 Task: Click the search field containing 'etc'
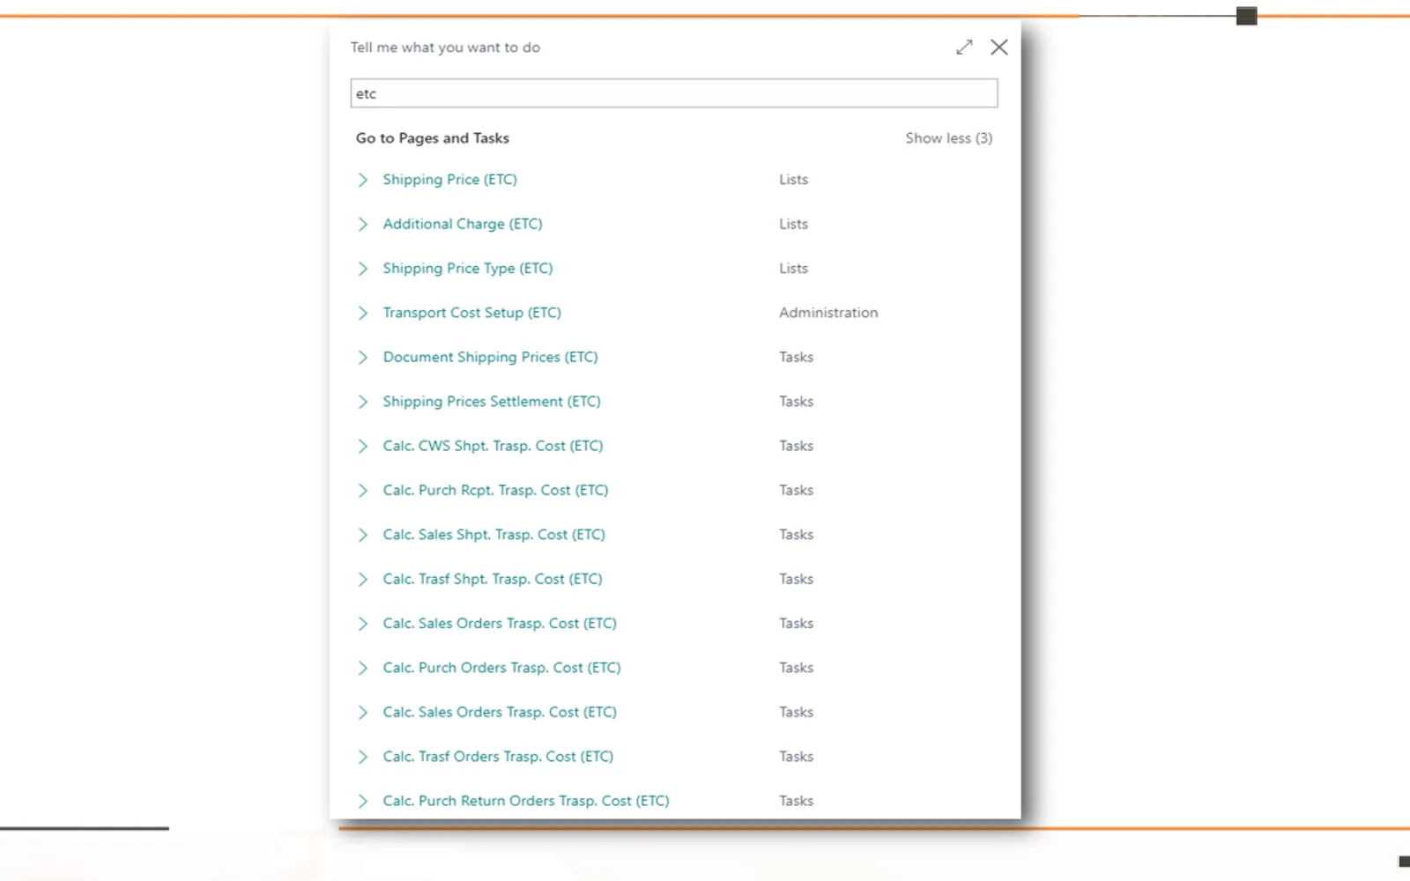tap(674, 93)
